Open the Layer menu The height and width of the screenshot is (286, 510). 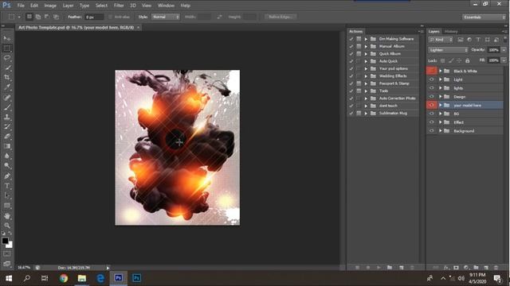click(x=68, y=6)
